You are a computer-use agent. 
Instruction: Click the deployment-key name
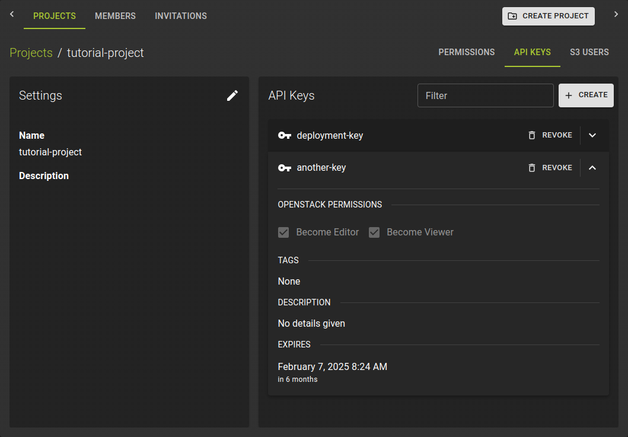[330, 135]
